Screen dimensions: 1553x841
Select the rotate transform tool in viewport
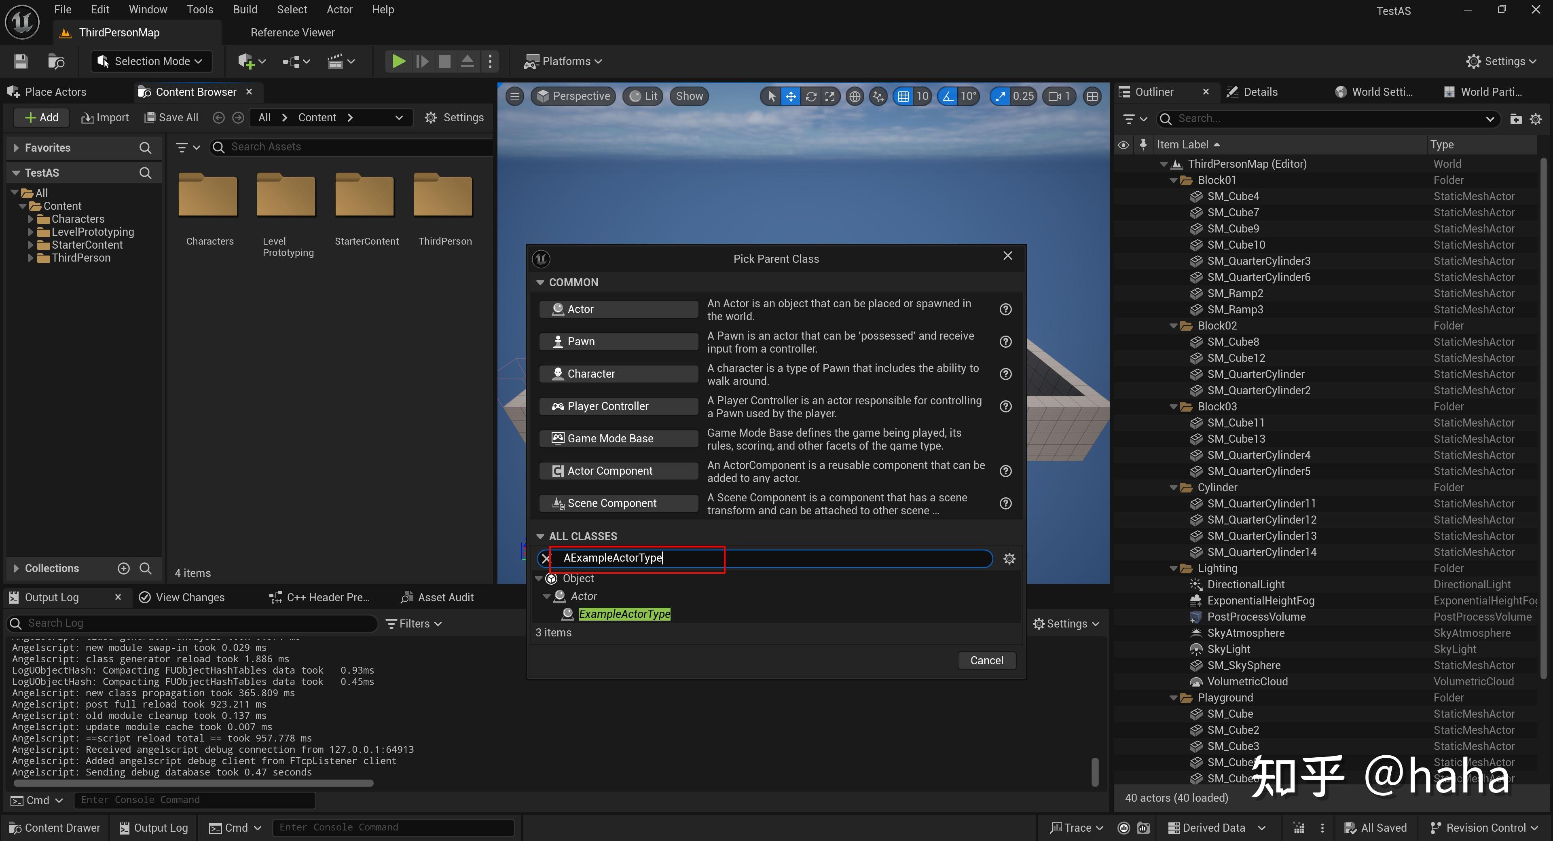coord(811,97)
